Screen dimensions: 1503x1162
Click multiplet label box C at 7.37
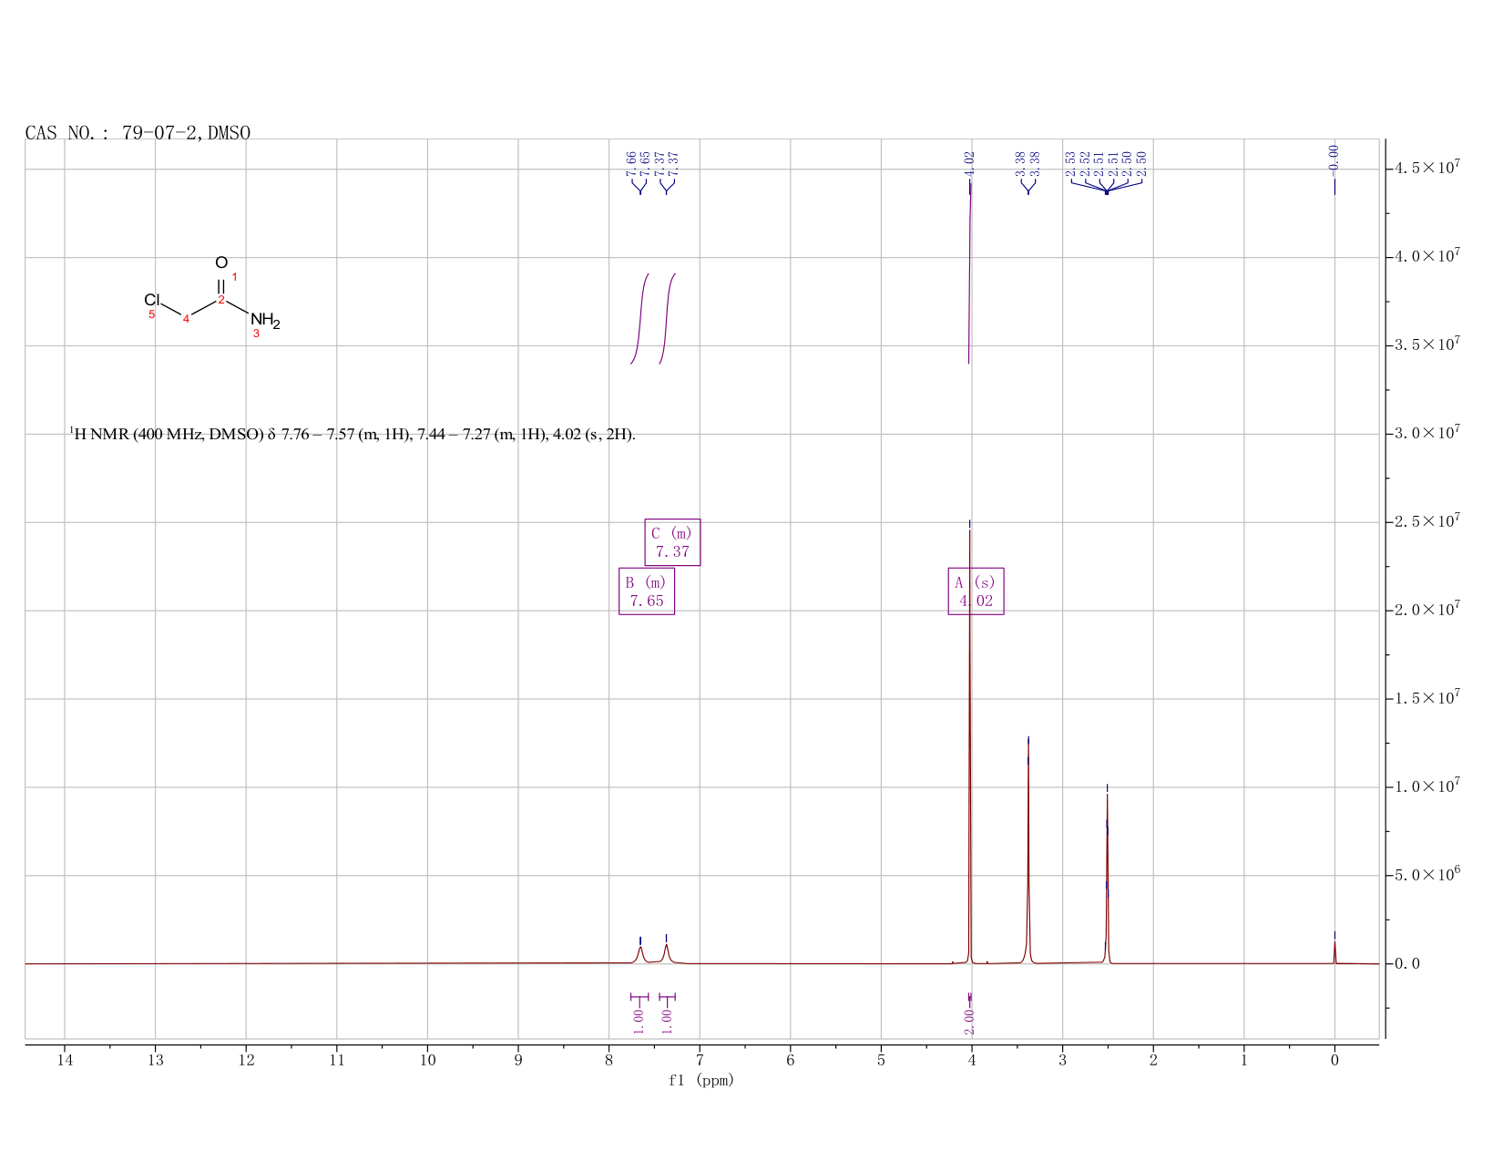pos(672,542)
